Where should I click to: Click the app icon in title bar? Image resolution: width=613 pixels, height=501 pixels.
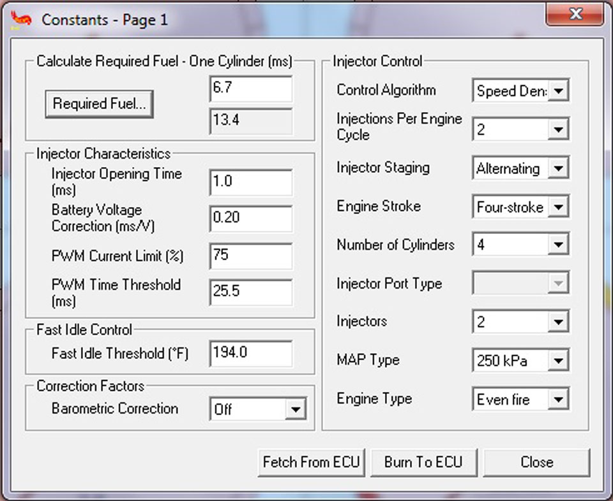click(x=21, y=20)
